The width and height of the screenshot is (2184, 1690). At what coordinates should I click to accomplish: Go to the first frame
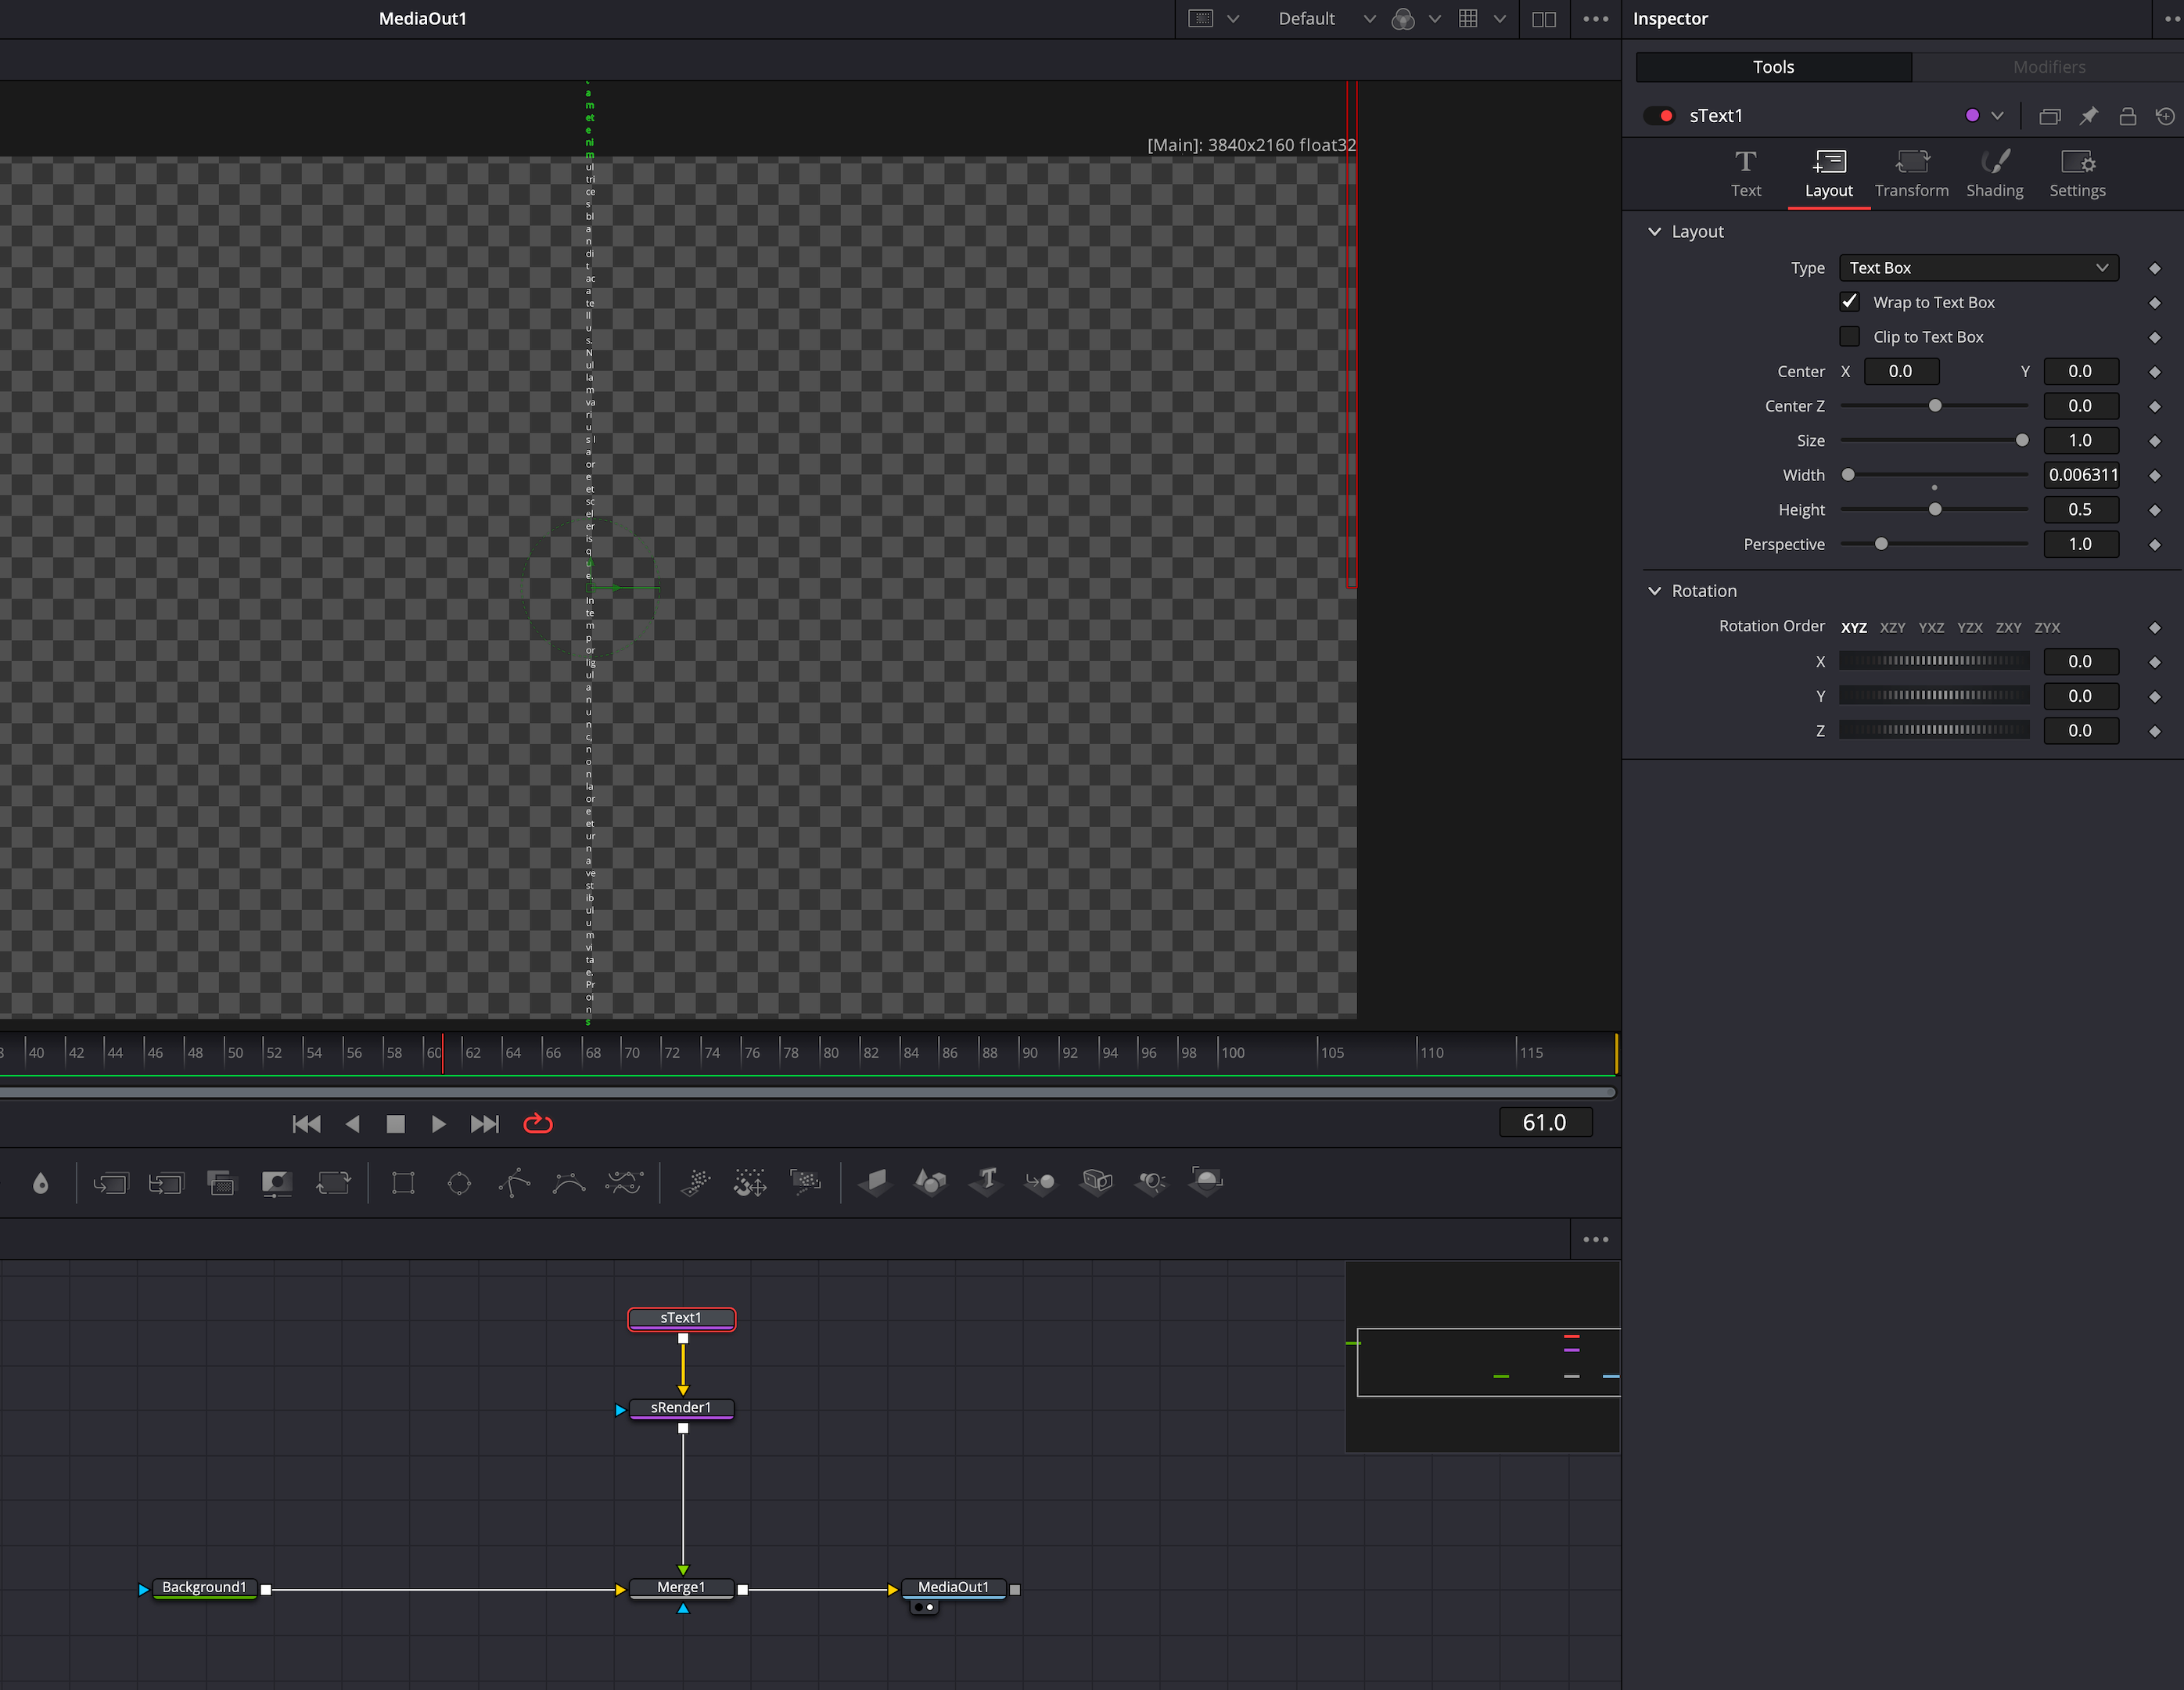click(307, 1124)
